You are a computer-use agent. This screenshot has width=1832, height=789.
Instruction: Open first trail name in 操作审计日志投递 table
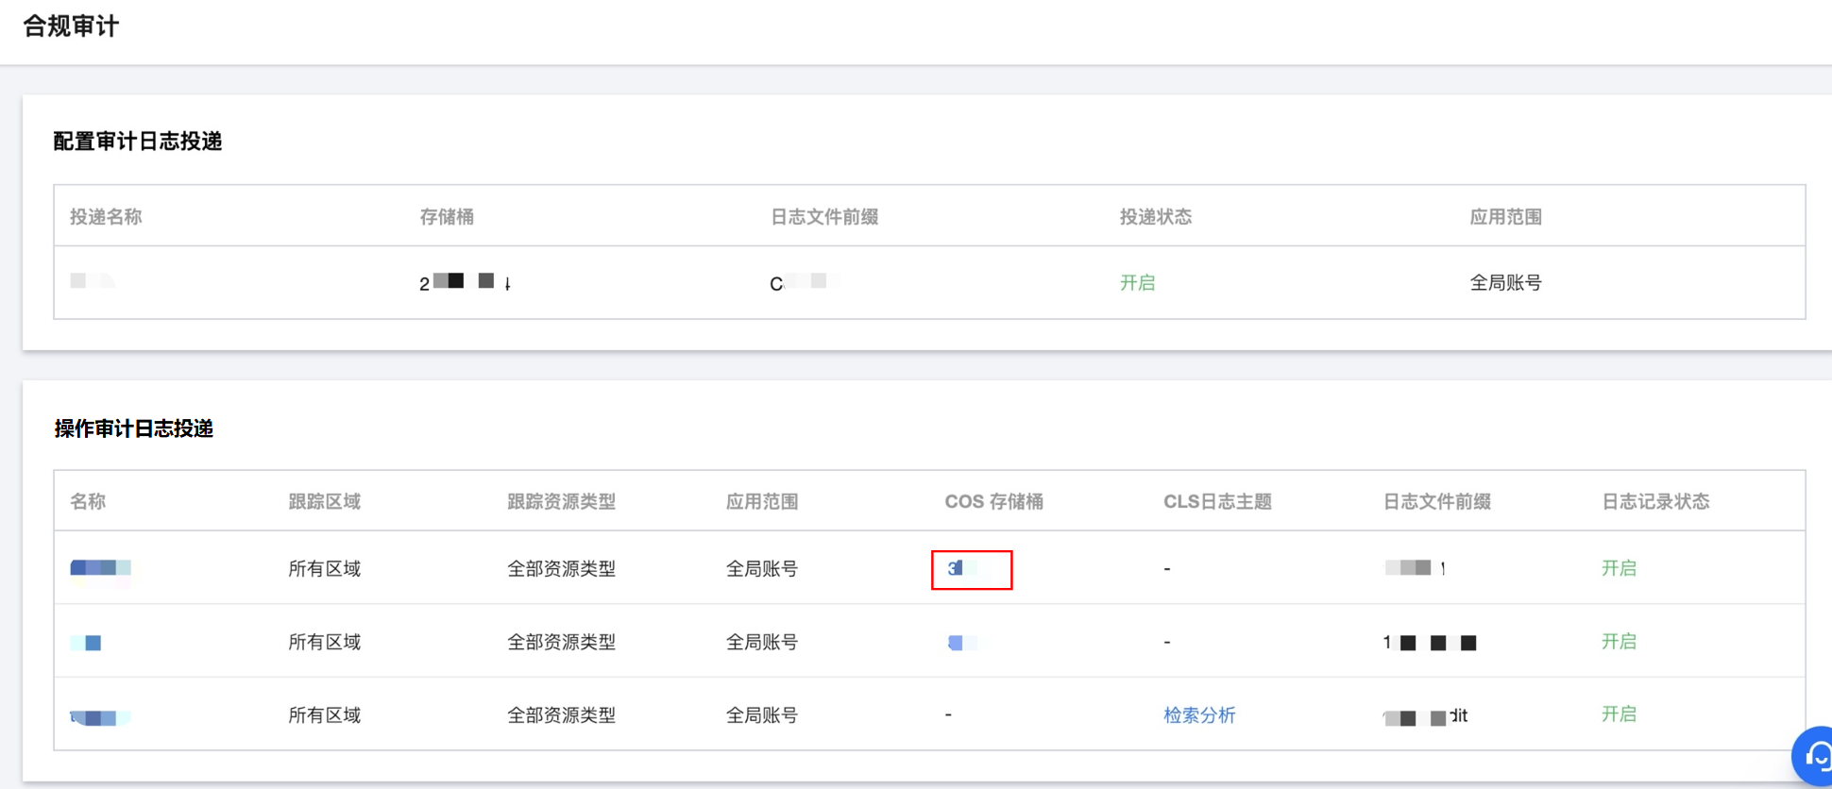100,568
